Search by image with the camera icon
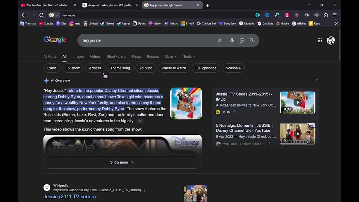Screen dimensions: 359x202 pos(242,40)
